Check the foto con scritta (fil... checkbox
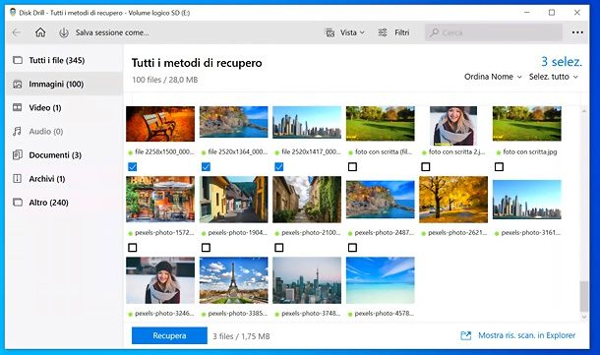This screenshot has height=355, width=600. point(352,167)
